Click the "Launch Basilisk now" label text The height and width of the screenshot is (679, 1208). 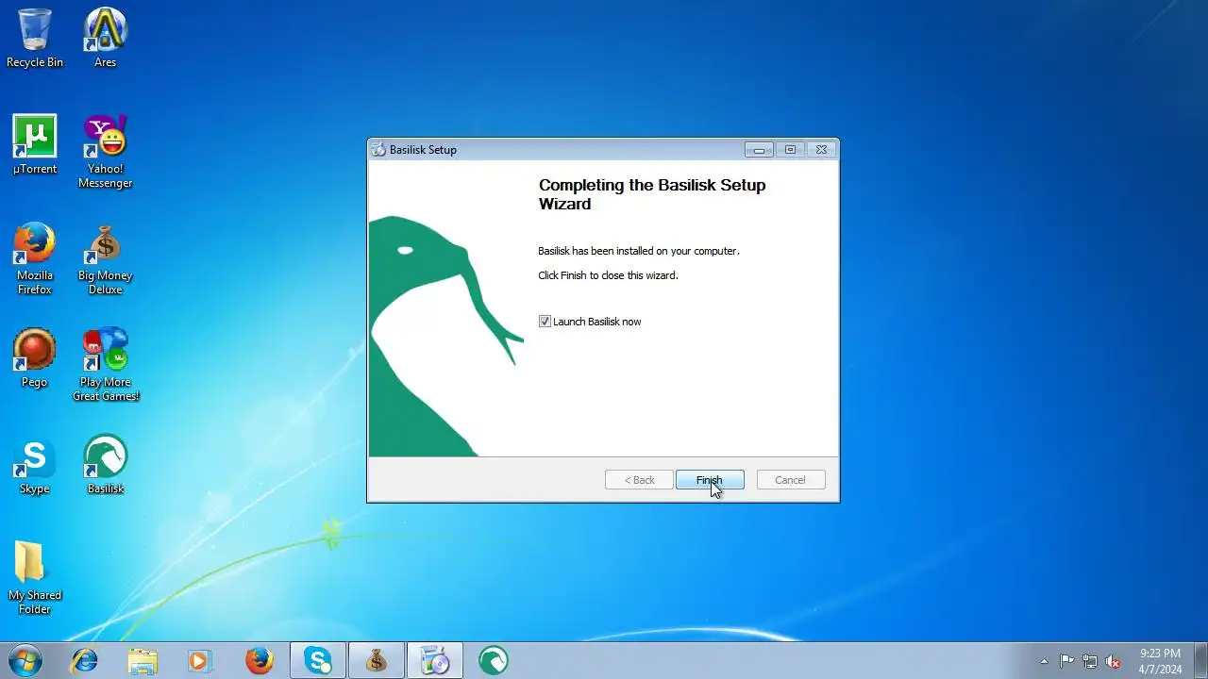pos(596,322)
